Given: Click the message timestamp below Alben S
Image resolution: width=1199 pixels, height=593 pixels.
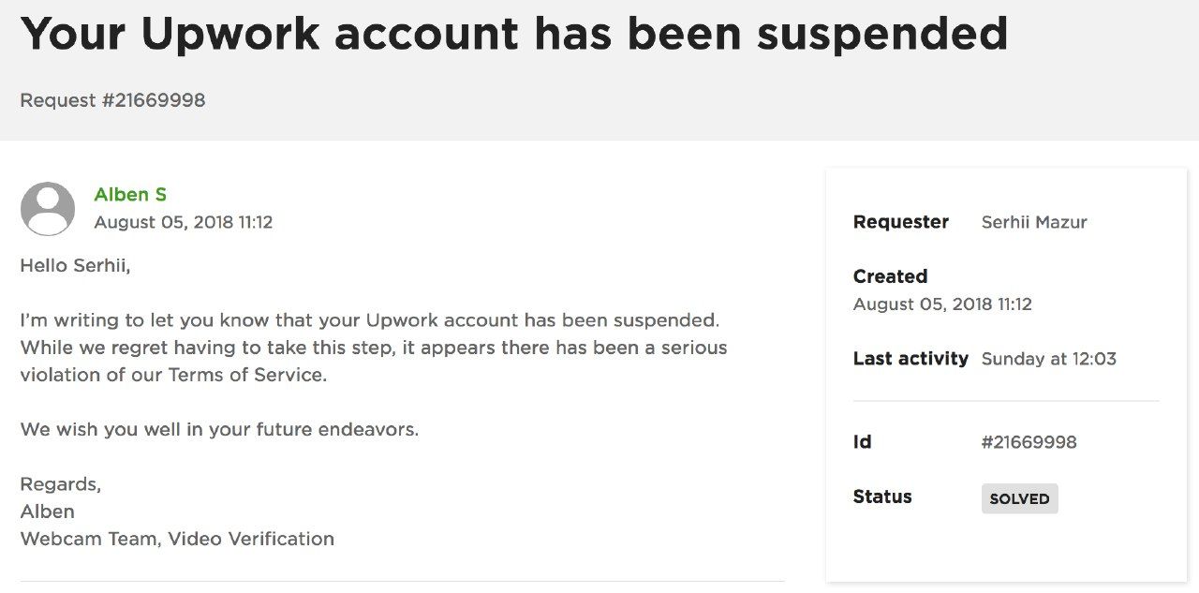Looking at the screenshot, I should click(x=184, y=223).
